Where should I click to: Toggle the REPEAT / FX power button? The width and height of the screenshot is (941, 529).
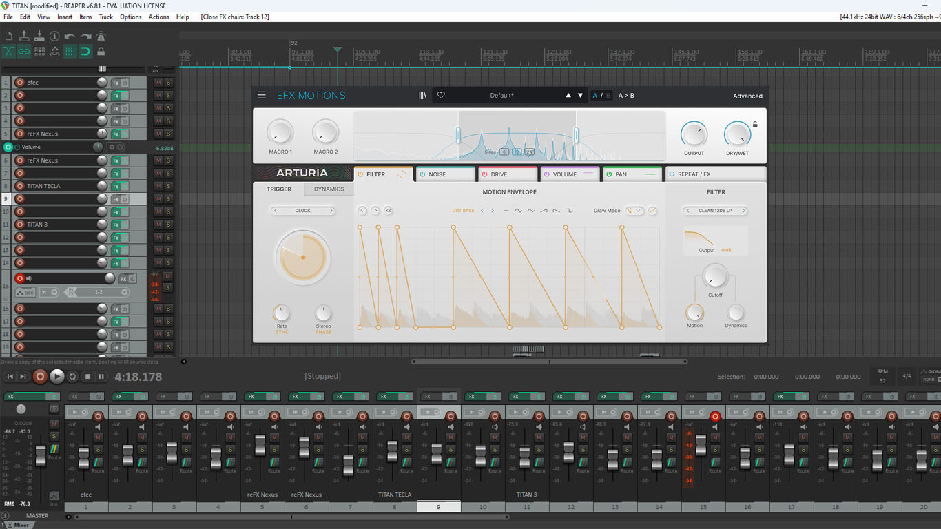click(x=671, y=174)
